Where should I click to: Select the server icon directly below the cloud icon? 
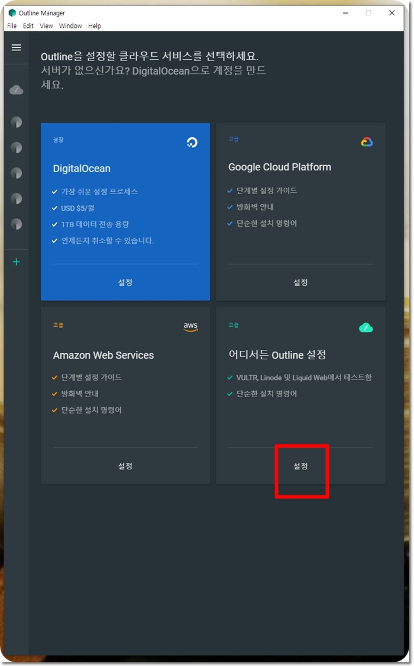(x=16, y=122)
